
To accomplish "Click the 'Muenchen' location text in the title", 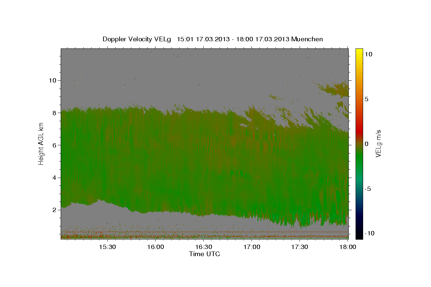I will tap(307, 39).
